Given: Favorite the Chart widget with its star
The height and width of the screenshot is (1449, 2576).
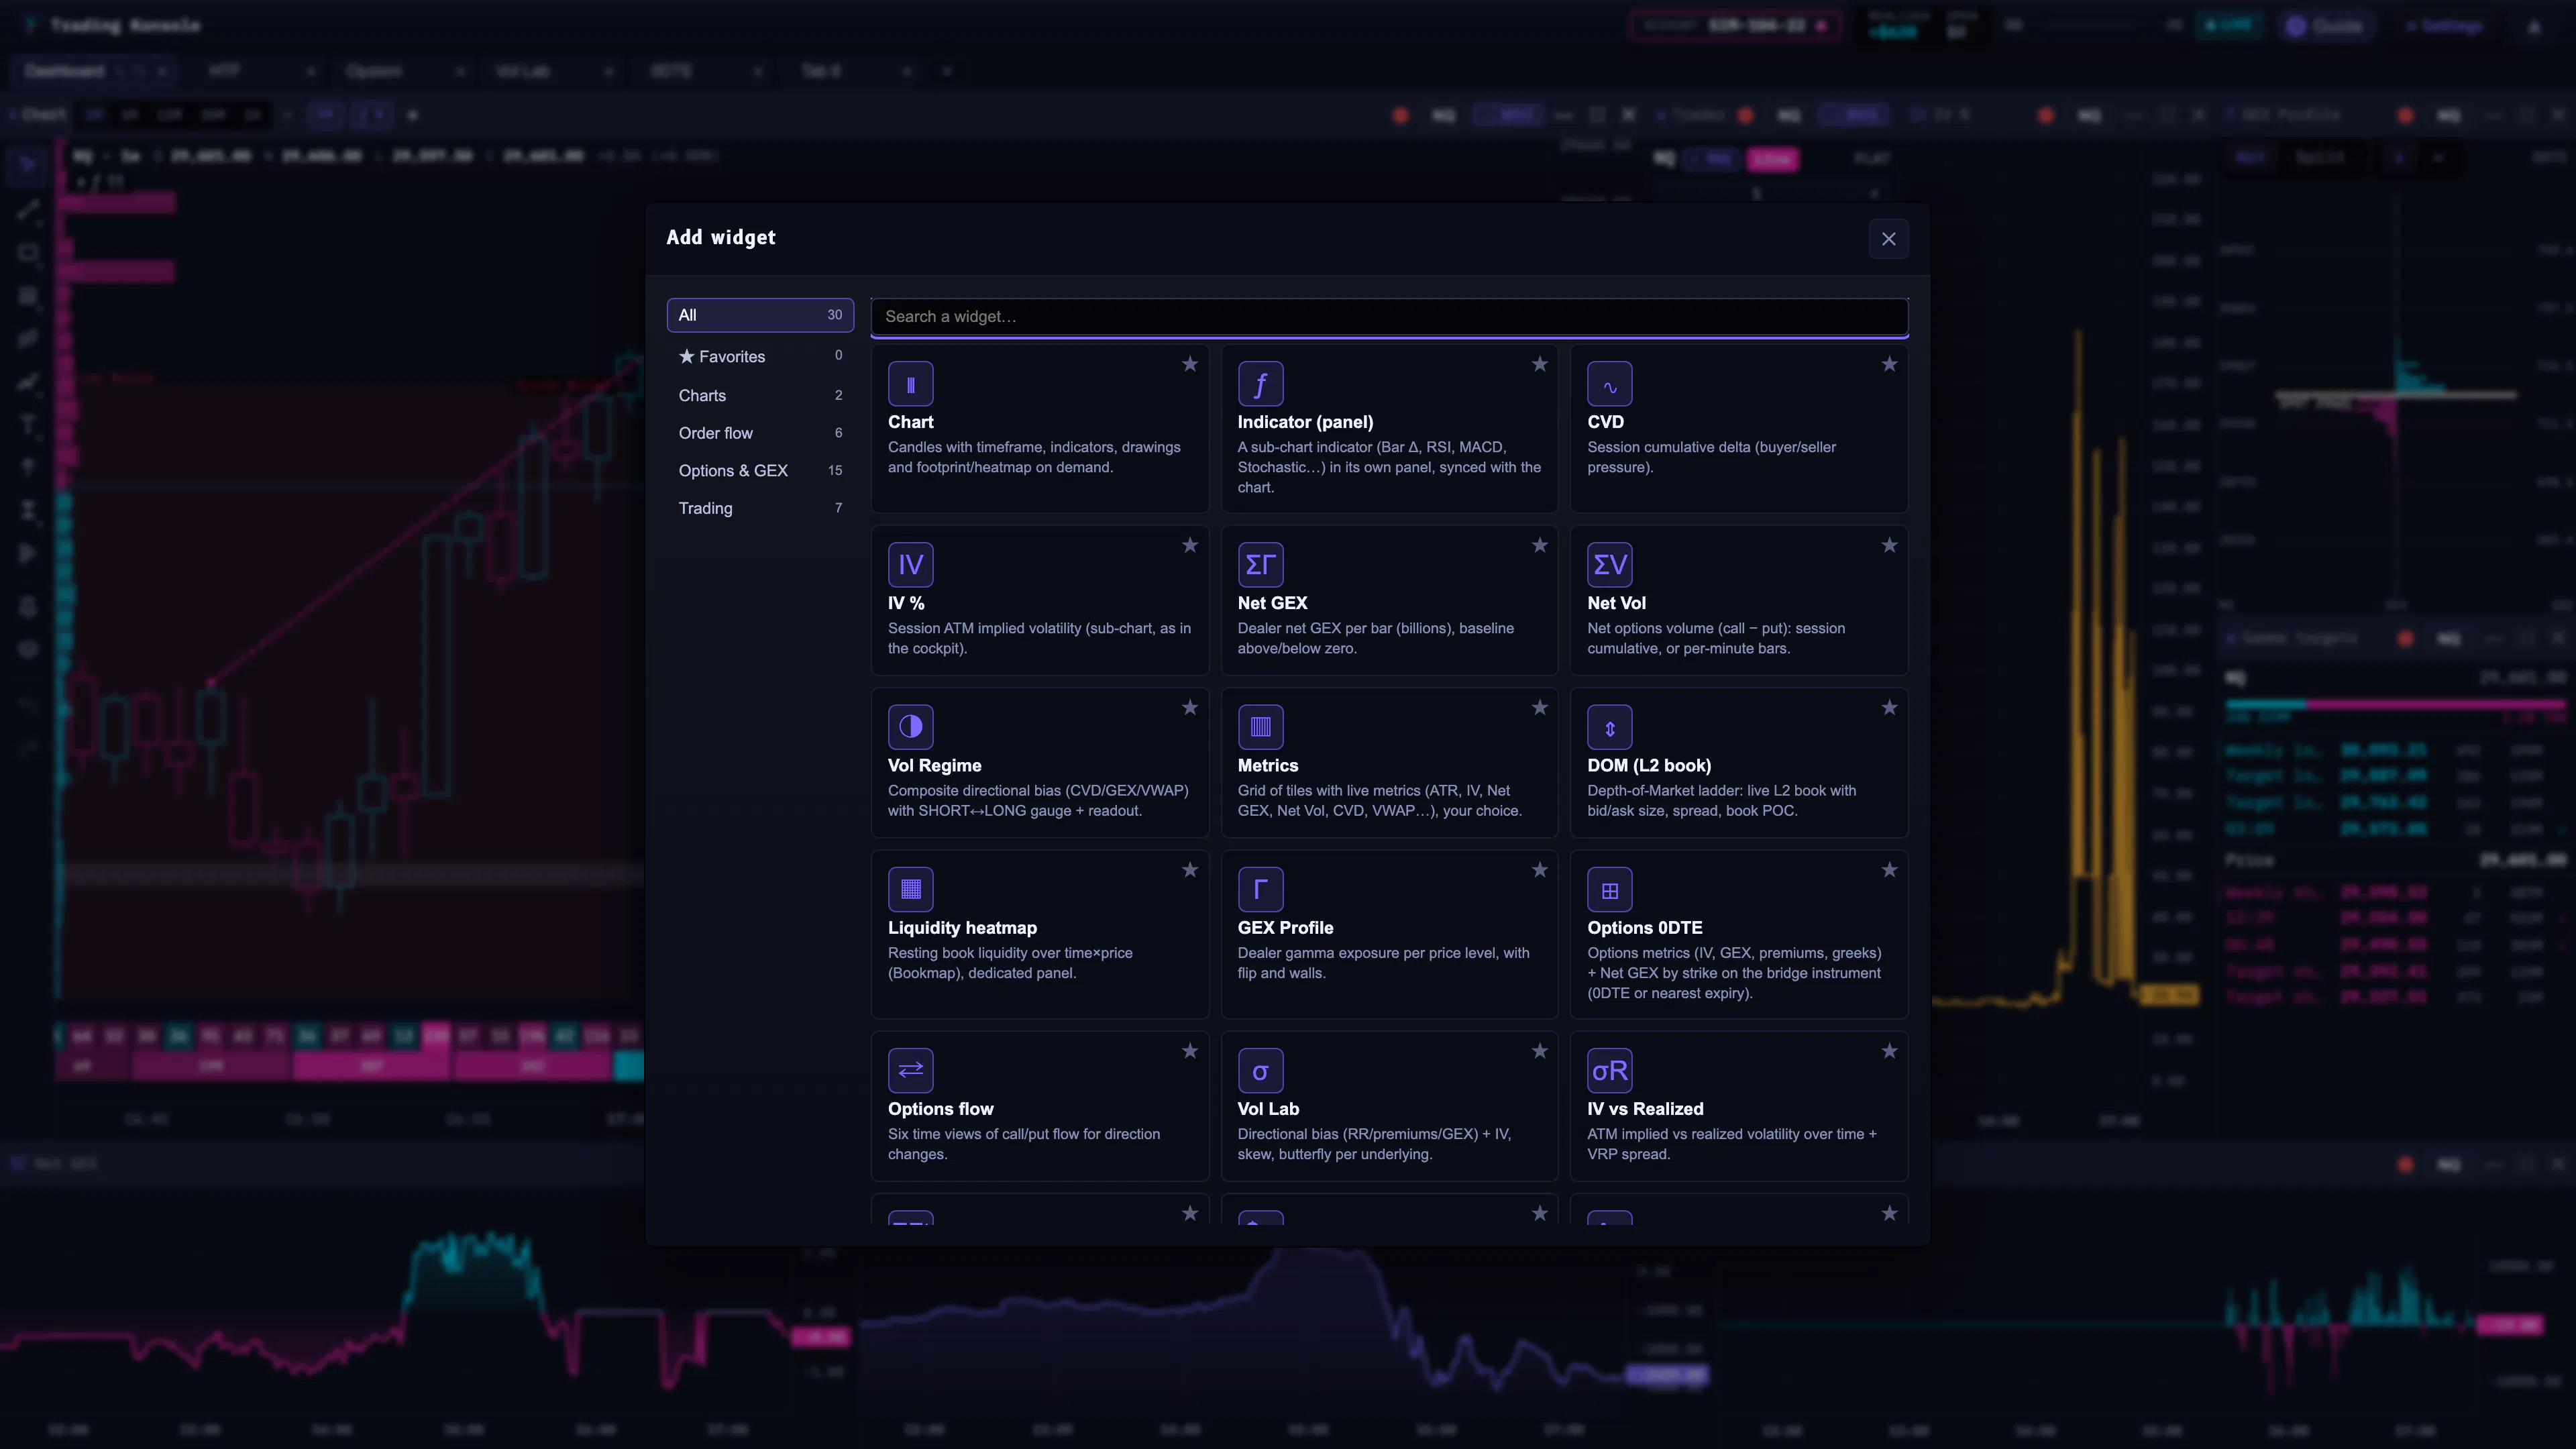Looking at the screenshot, I should tap(1190, 364).
